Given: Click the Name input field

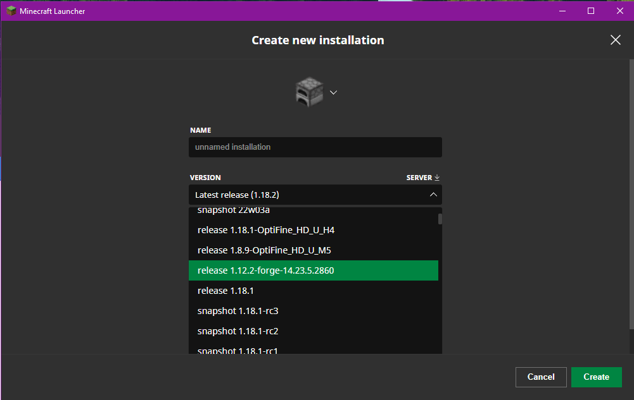Looking at the screenshot, I should tap(315, 147).
